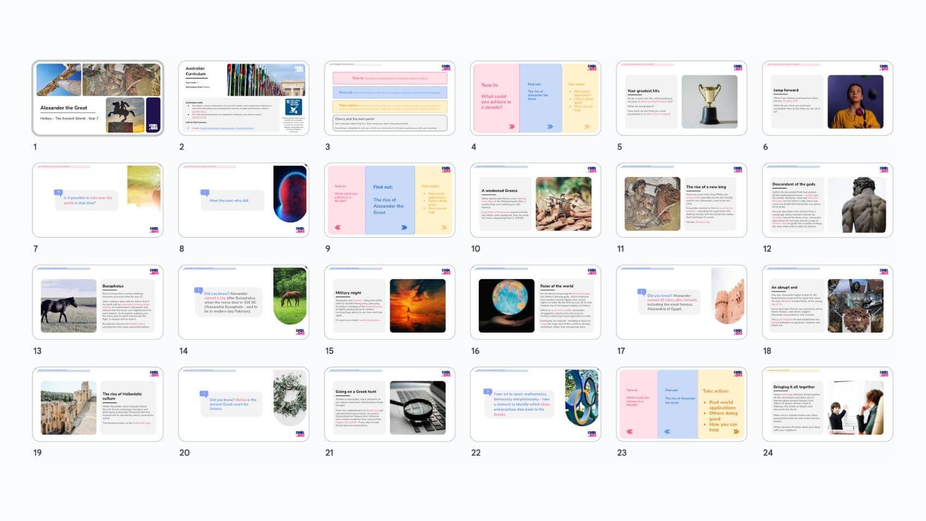
Task: Click the pink back arrow on slide 9
Action: (338, 228)
